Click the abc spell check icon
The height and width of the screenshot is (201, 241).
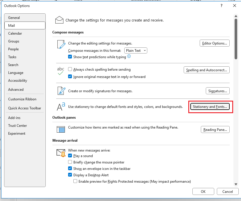click(x=61, y=71)
